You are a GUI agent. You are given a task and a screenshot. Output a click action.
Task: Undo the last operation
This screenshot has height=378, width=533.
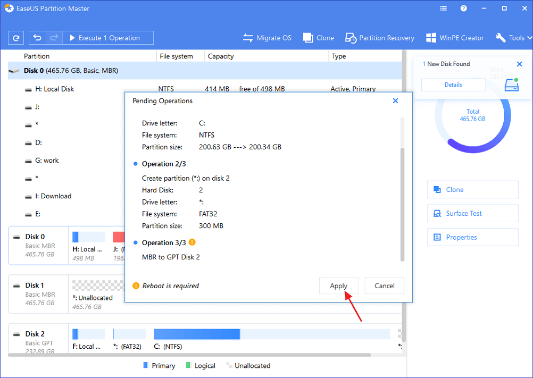click(x=37, y=38)
